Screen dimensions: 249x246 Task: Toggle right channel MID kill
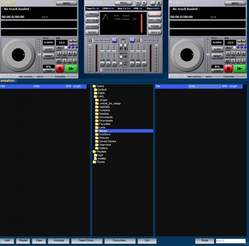pos(138,64)
